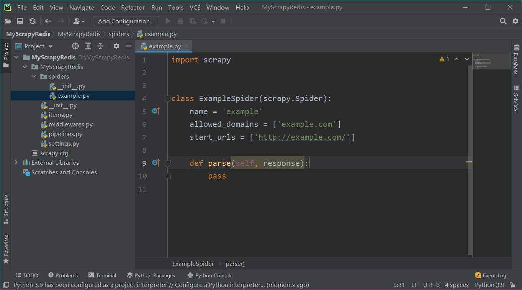Click the editor vertical scrollbar

coord(470,160)
